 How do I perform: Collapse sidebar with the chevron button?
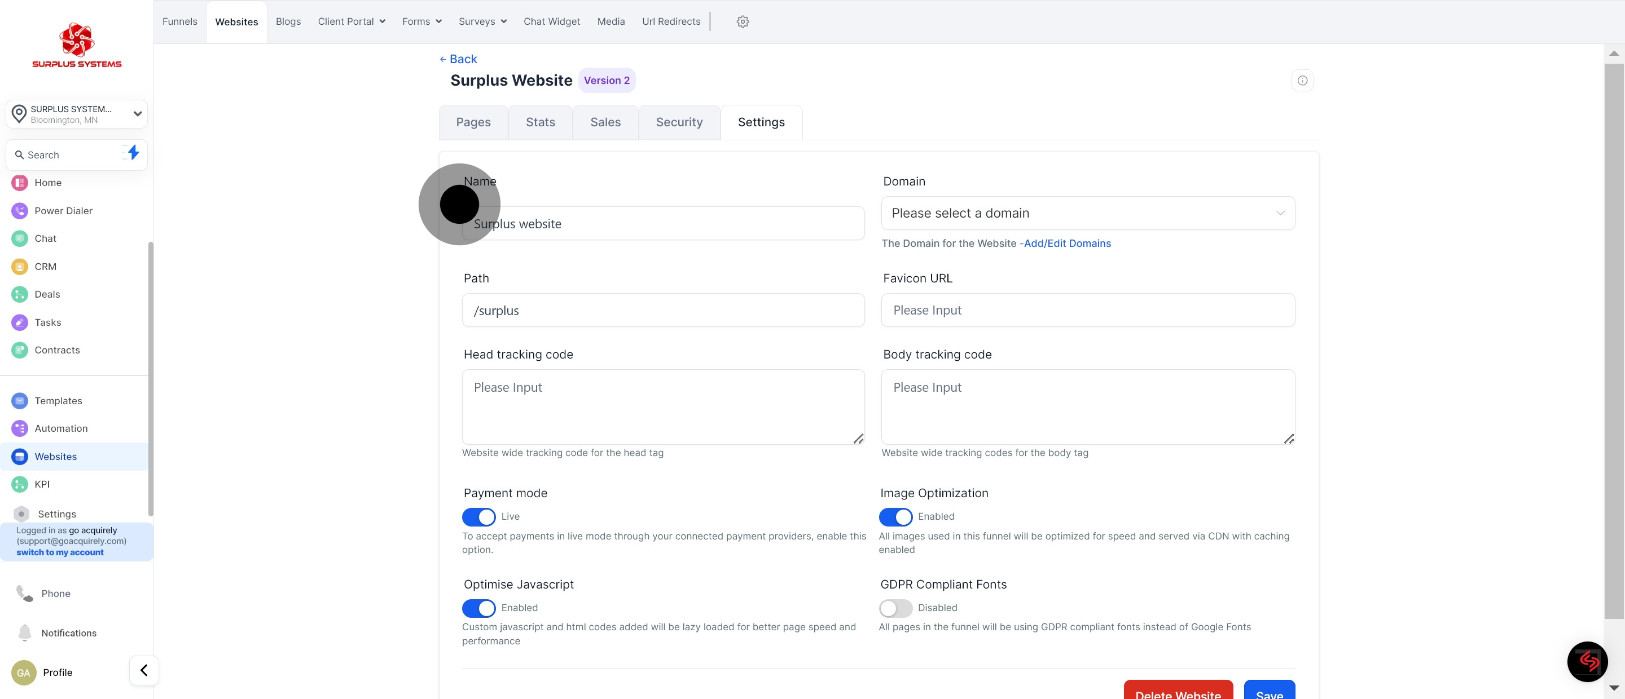[x=144, y=670]
